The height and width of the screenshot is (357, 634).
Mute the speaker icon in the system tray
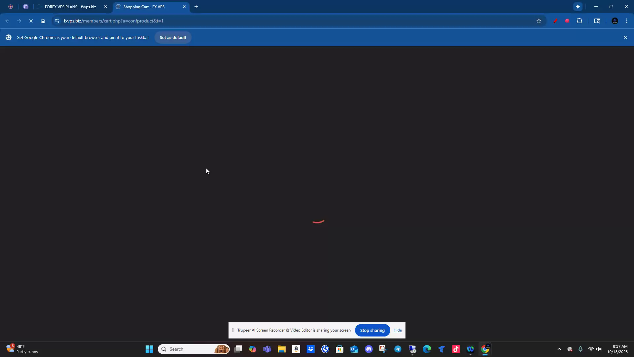(599, 349)
